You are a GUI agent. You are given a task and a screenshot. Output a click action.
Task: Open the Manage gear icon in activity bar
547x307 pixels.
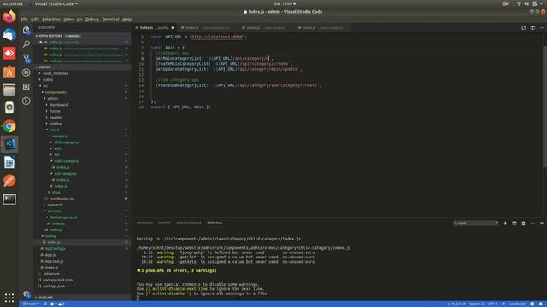pos(26,293)
